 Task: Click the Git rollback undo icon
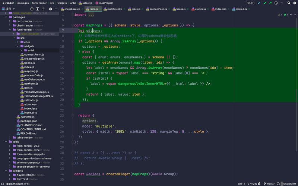[282, 3]
